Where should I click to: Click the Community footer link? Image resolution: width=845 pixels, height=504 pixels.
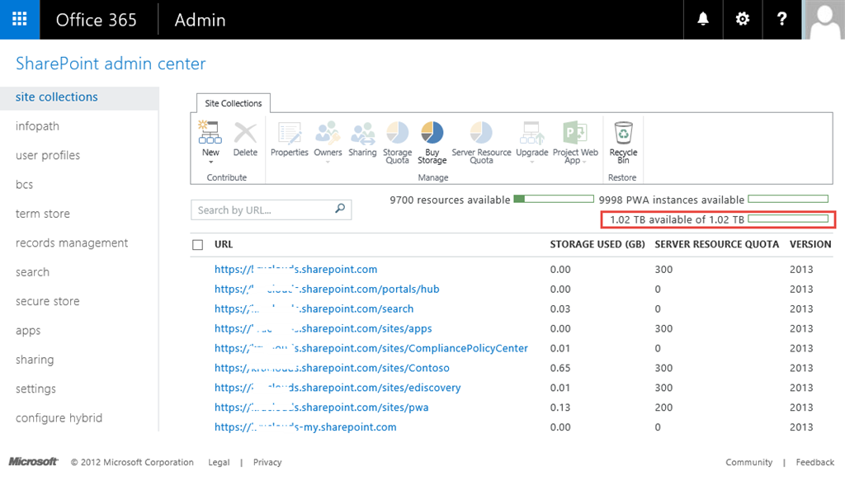click(x=748, y=462)
